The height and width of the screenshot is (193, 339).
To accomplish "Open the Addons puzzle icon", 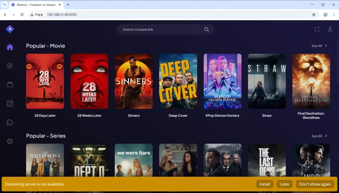I will point(10,122).
